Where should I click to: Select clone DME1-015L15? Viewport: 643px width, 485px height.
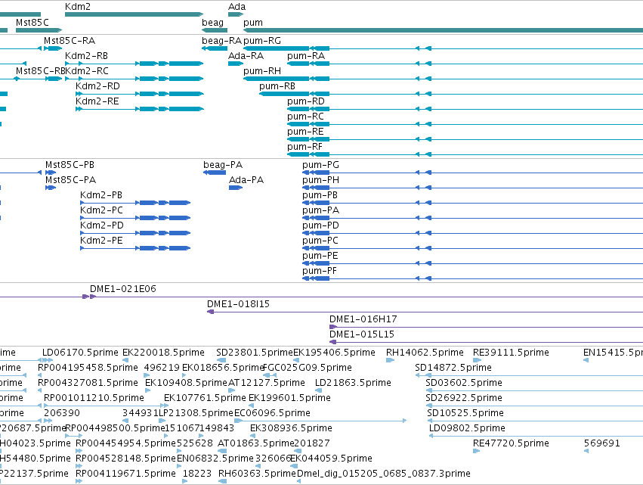(x=362, y=334)
